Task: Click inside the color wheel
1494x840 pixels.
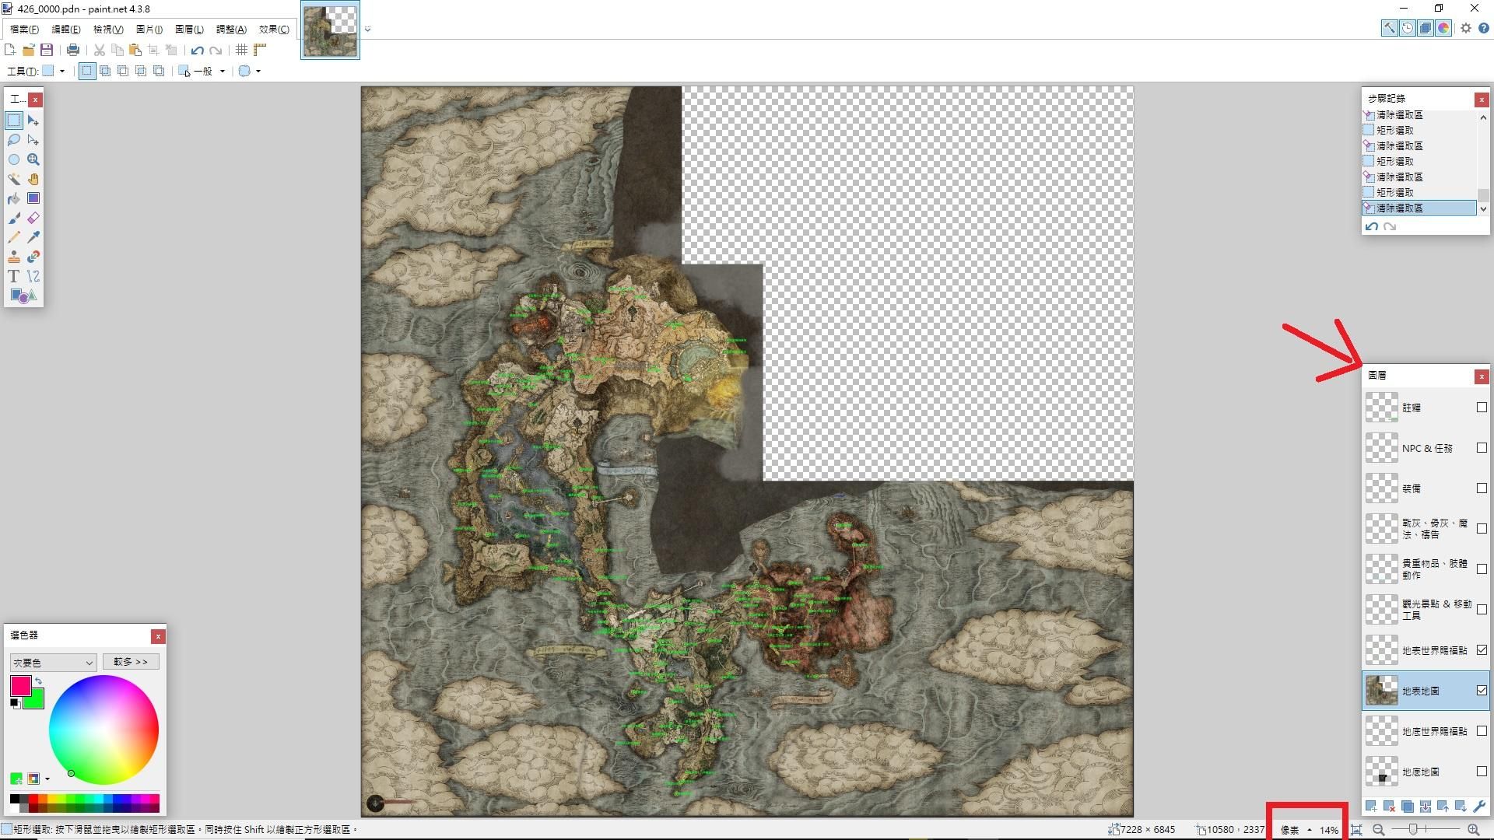Action: click(103, 730)
